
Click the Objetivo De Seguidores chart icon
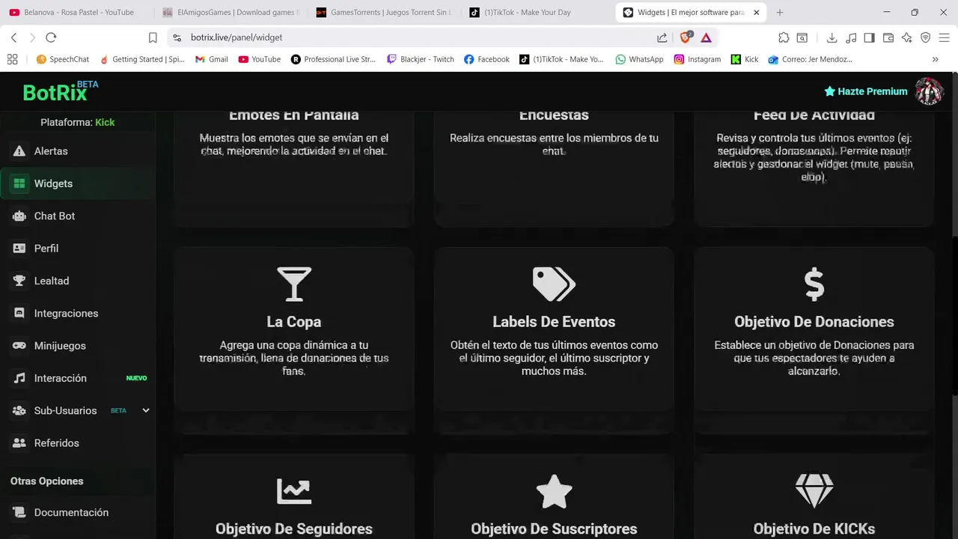pos(294,491)
